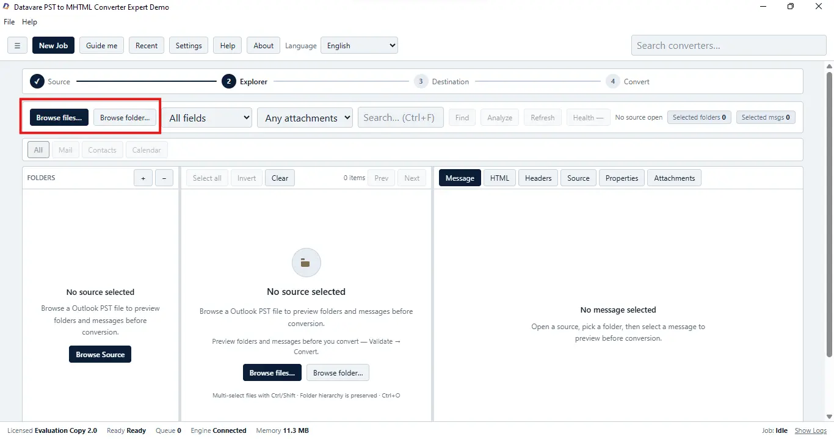
Task: Click the Selected msgs 0 badge
Action: tap(766, 117)
